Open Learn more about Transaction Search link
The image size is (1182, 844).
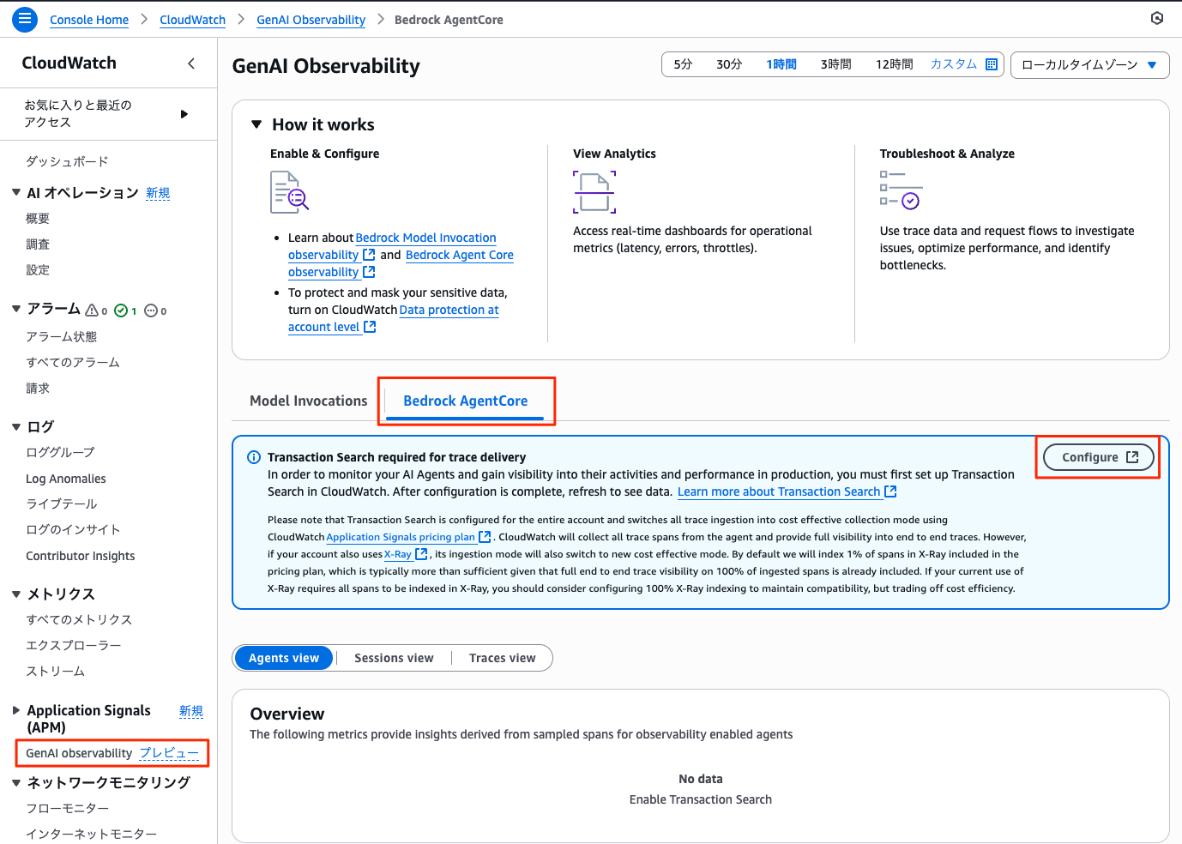pyautogui.click(x=787, y=491)
